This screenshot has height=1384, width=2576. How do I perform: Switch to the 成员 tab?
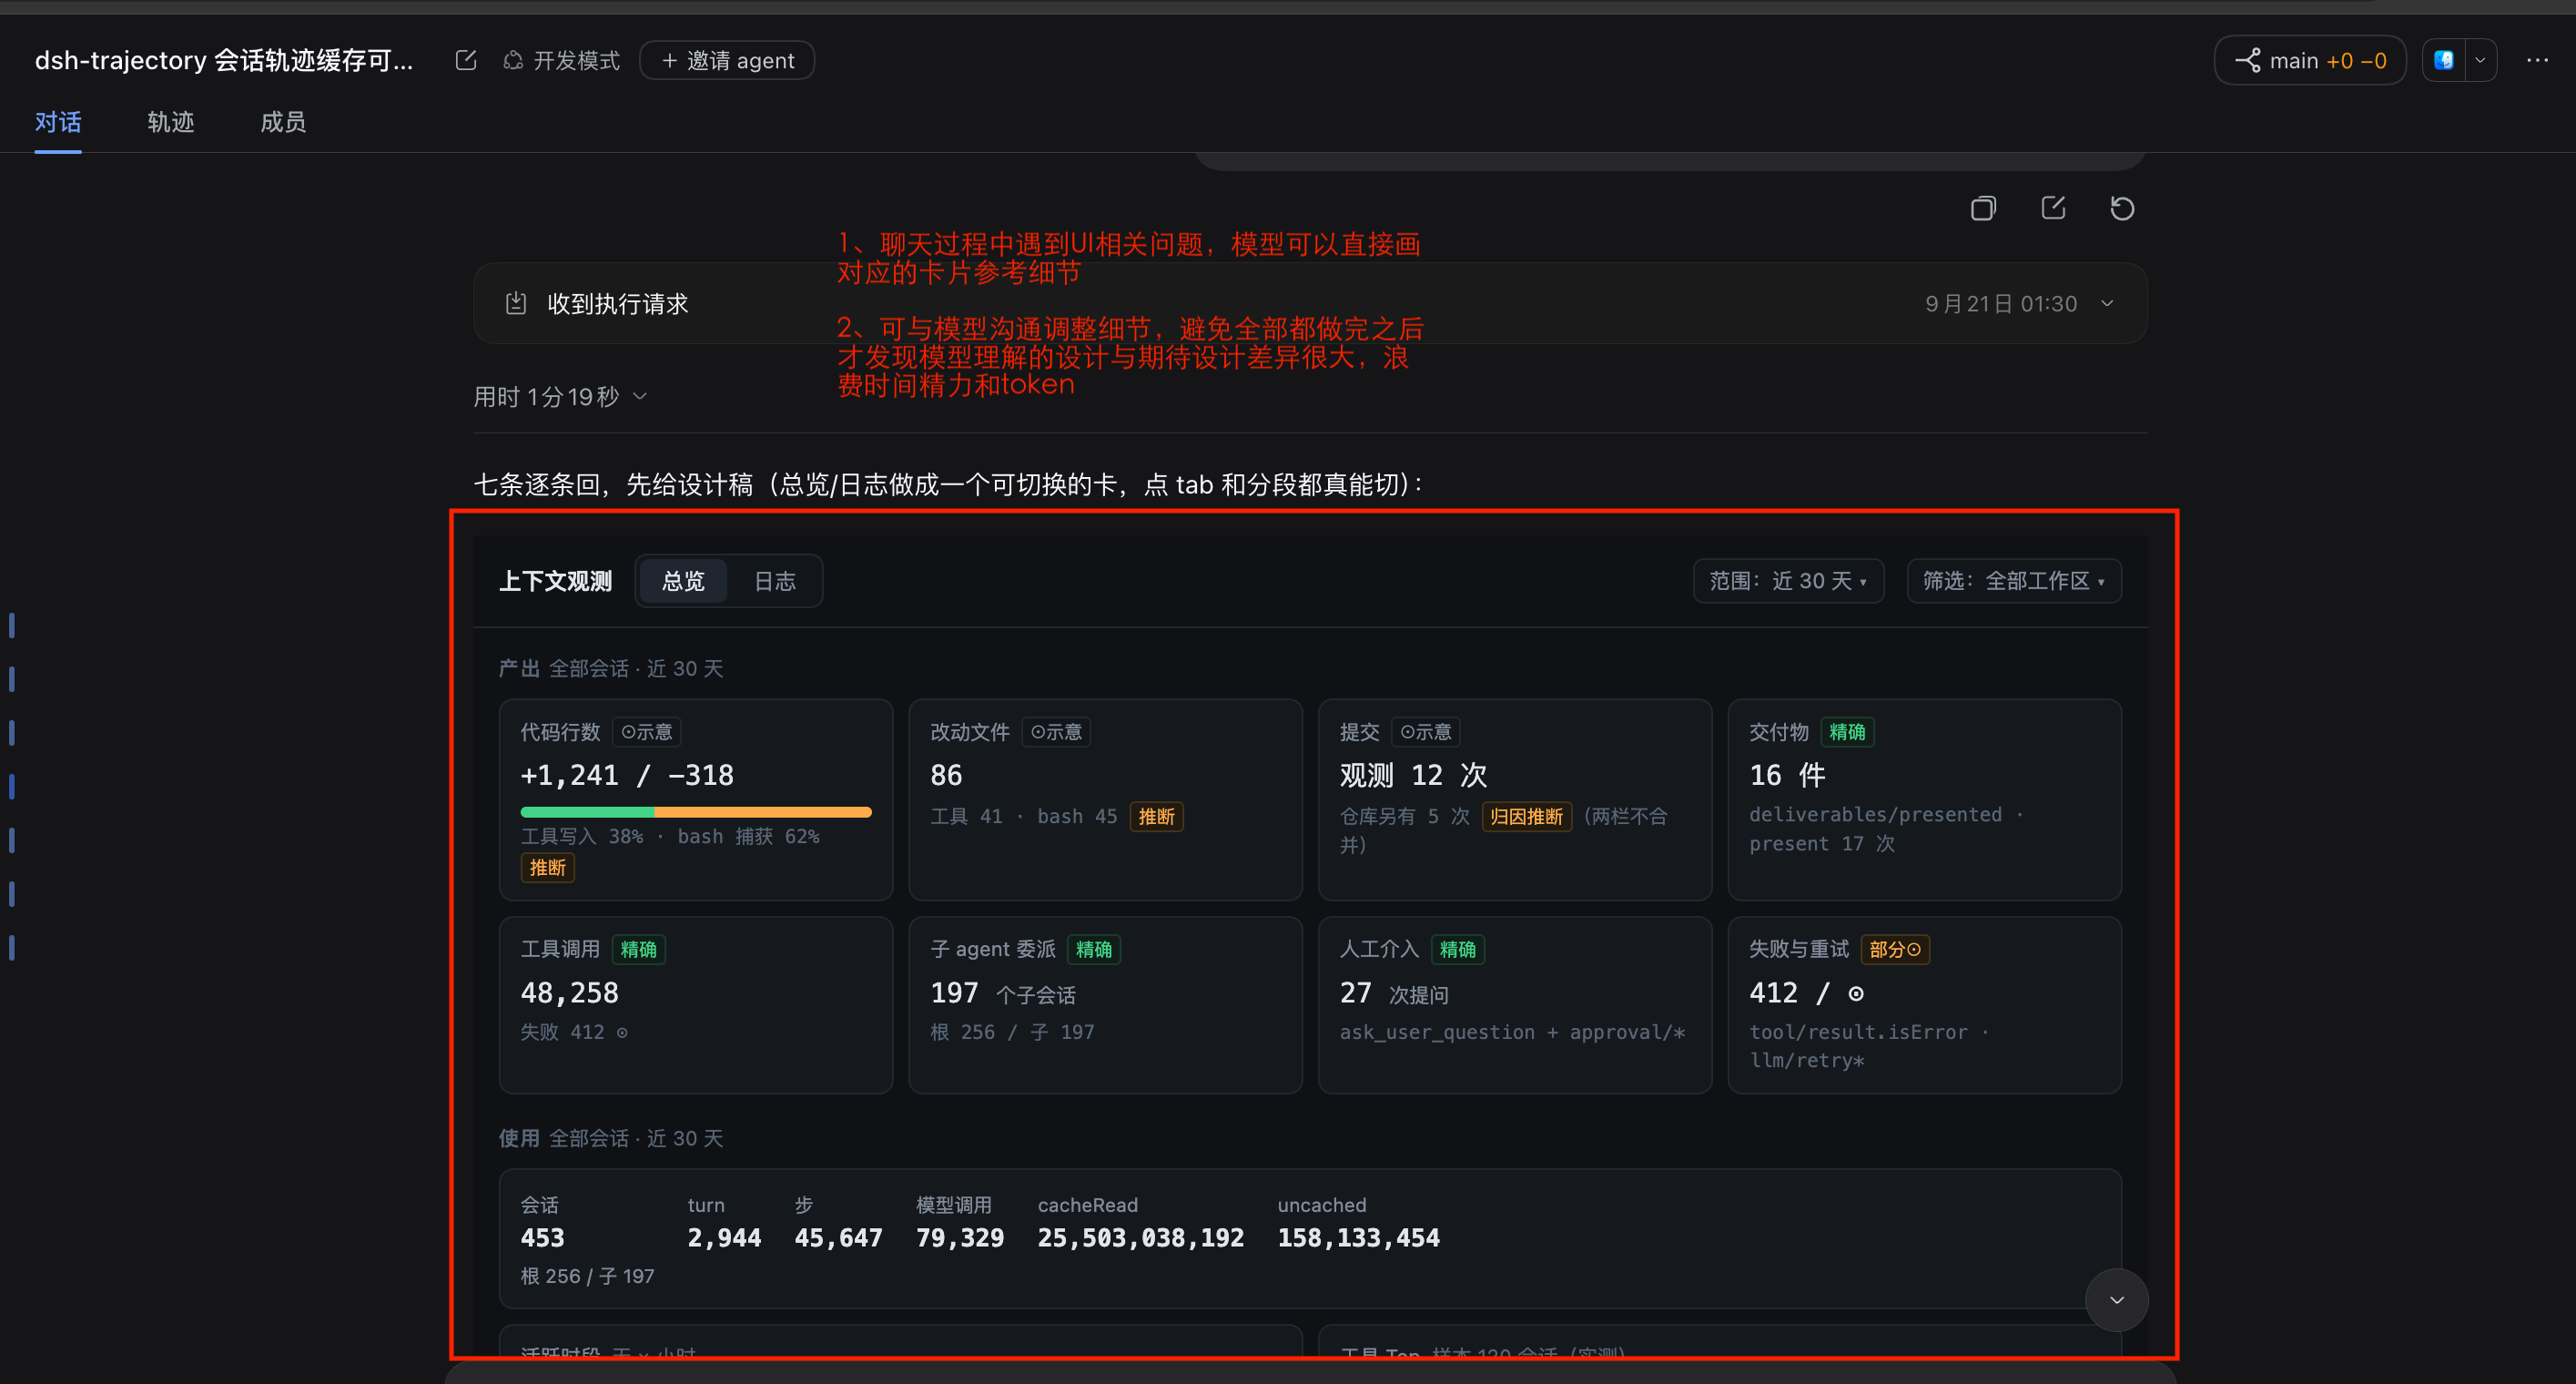coord(283,122)
